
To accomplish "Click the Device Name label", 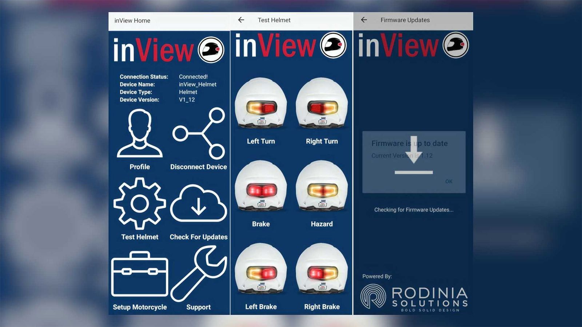I will [x=137, y=84].
